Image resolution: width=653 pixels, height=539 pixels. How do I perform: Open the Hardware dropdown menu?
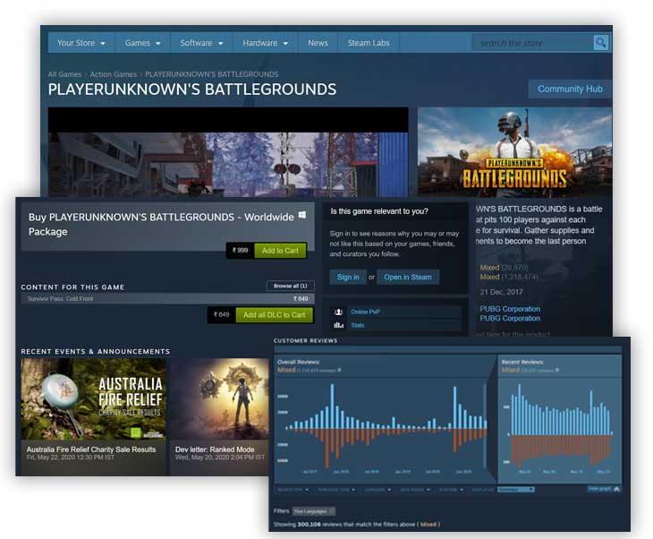(266, 43)
